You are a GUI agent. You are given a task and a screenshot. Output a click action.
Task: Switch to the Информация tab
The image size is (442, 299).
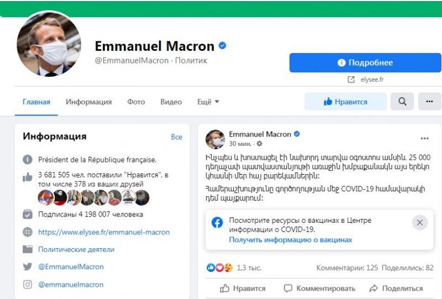(x=88, y=102)
